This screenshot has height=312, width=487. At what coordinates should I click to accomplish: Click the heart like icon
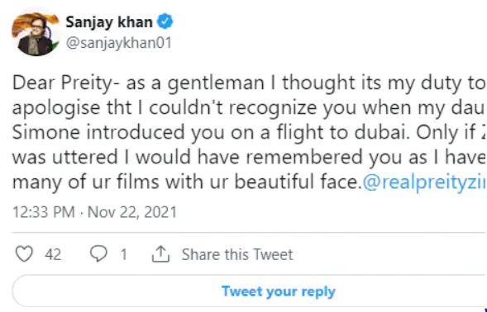point(24,254)
